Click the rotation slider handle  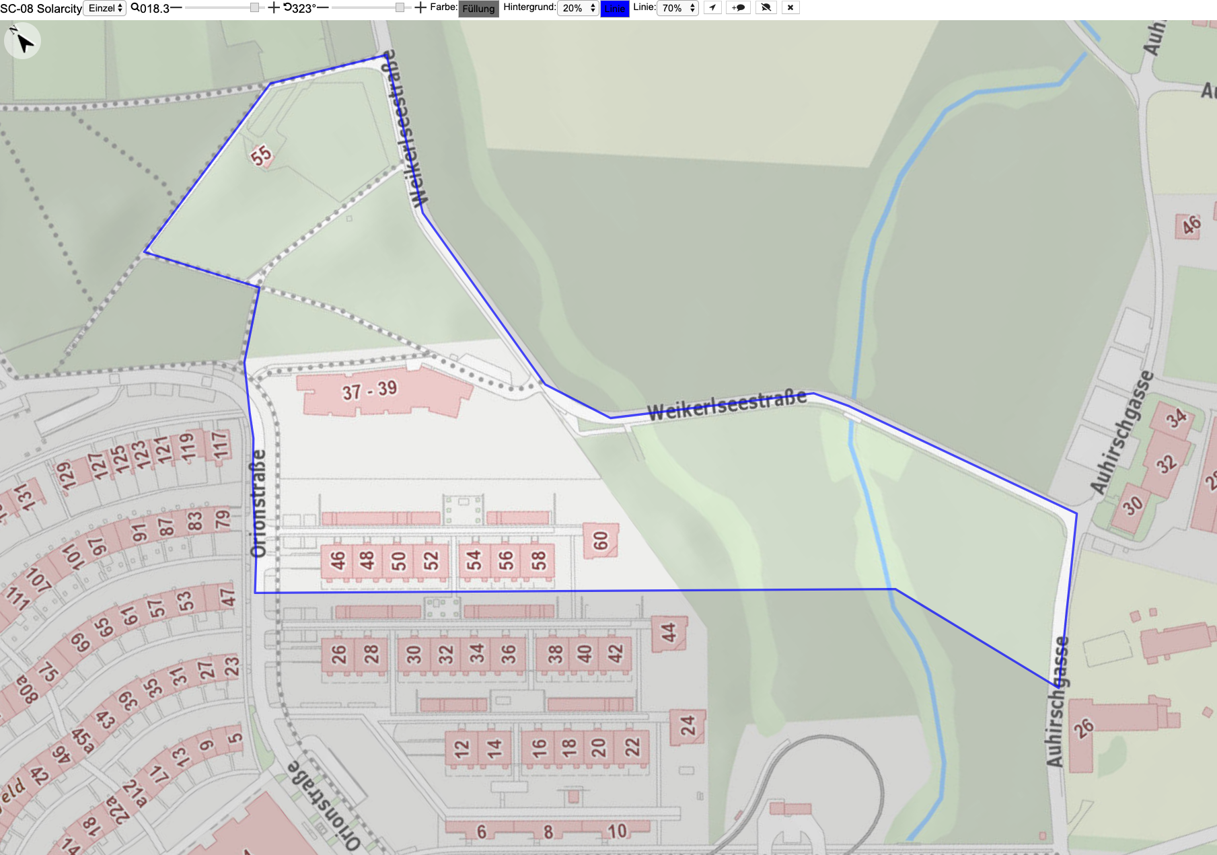400,7
